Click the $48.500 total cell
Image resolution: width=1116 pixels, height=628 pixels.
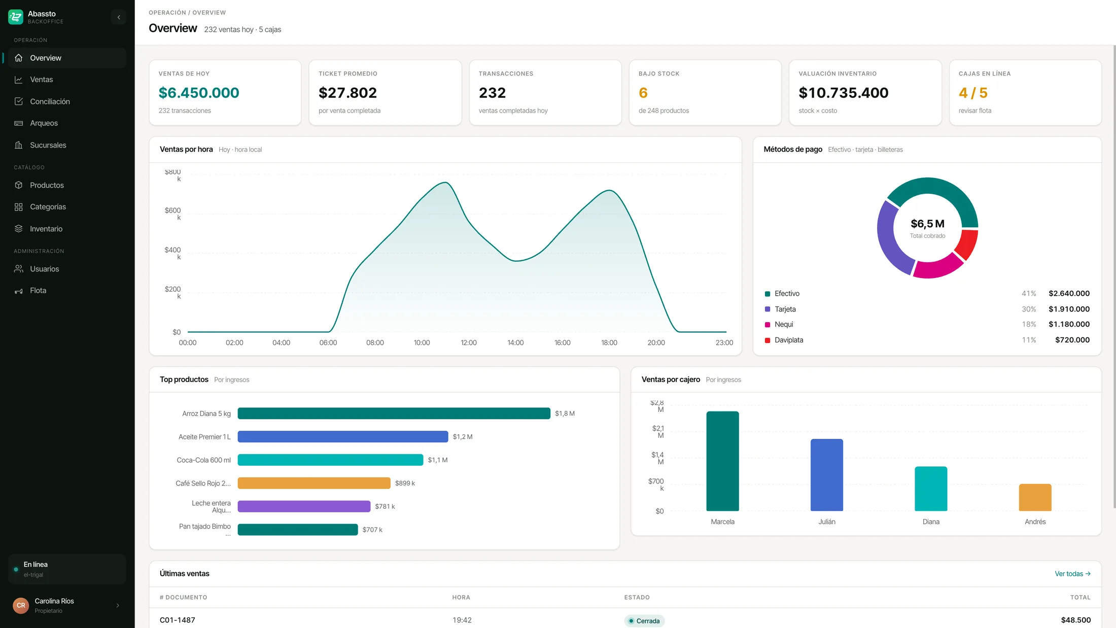tap(1076, 620)
